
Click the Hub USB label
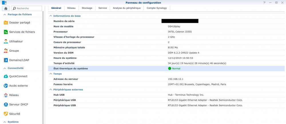(x=59, y=95)
